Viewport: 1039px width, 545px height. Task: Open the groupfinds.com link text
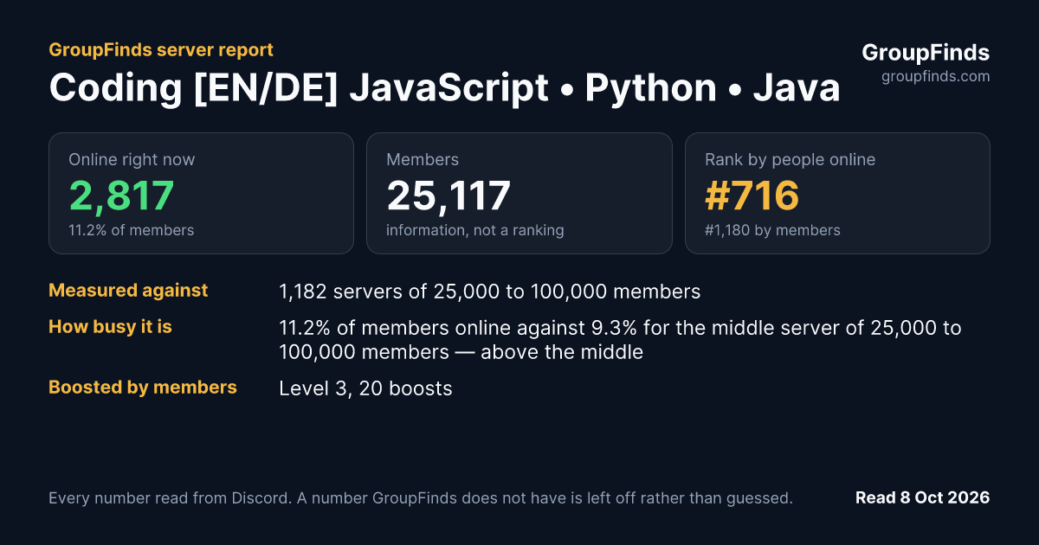tap(936, 76)
